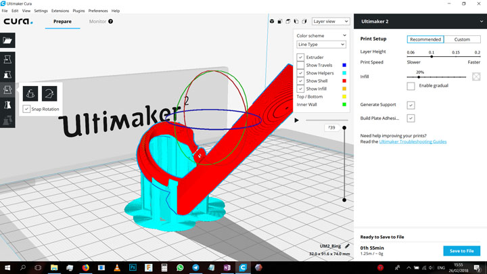Select the Mirror tool in left toolbar

tap(7, 105)
